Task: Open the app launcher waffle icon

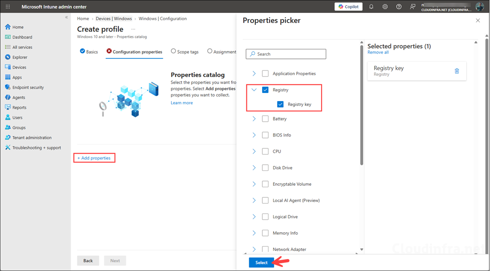Action: click(8, 7)
